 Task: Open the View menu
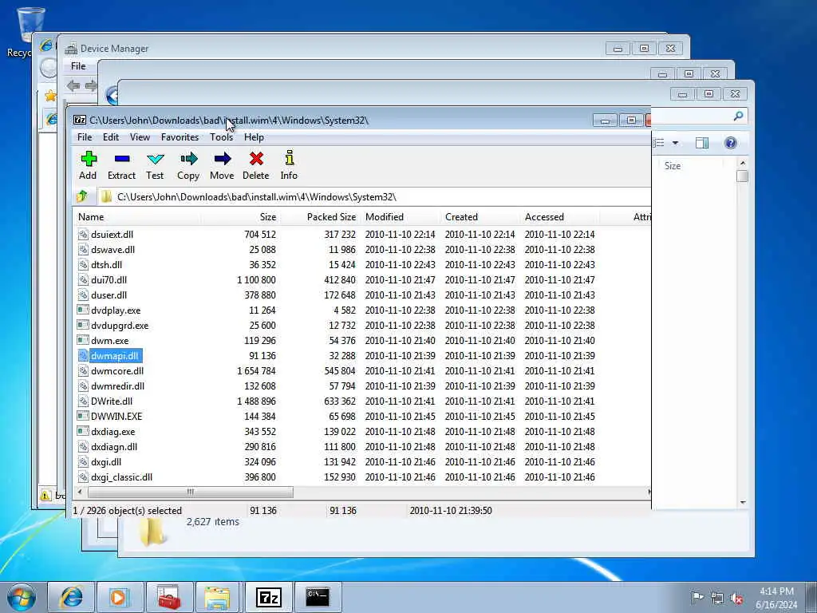140,137
